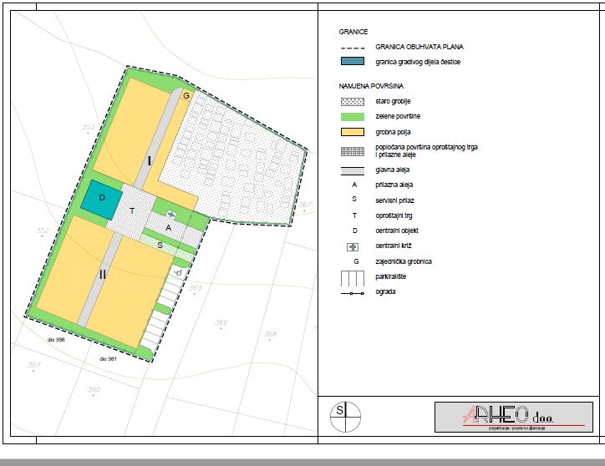Click the paved square labeled T on map
The height and width of the screenshot is (466, 605).
[x=132, y=211]
